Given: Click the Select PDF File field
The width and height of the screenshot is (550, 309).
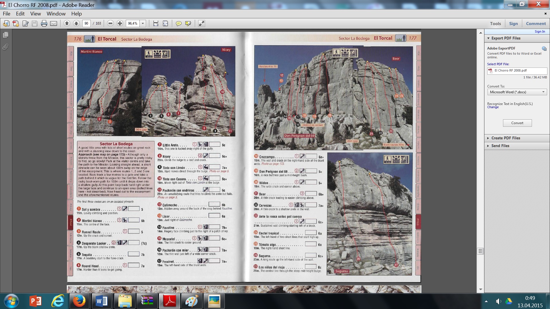Looking at the screenshot, I should pos(517,71).
